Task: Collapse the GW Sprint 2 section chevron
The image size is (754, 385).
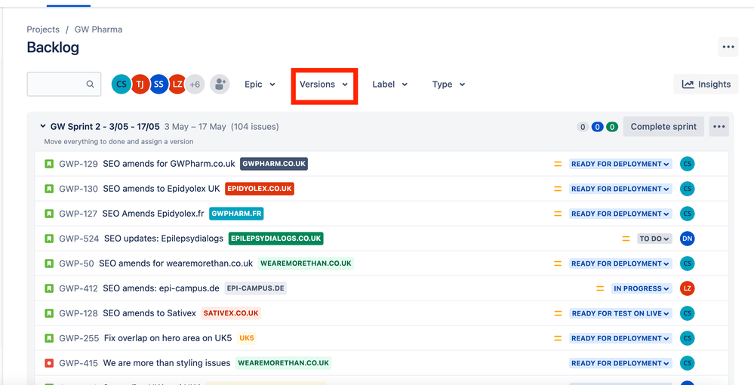Action: [43, 127]
